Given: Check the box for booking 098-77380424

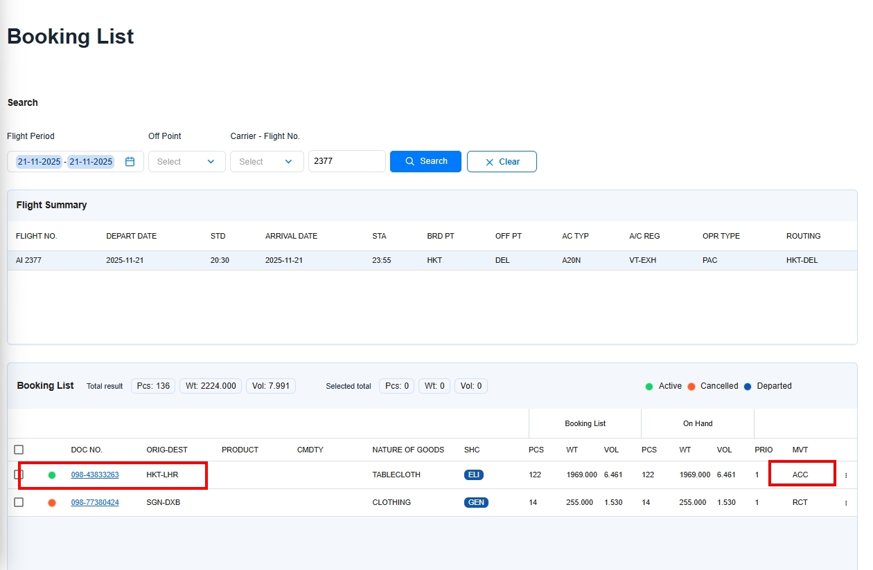Looking at the screenshot, I should [19, 502].
